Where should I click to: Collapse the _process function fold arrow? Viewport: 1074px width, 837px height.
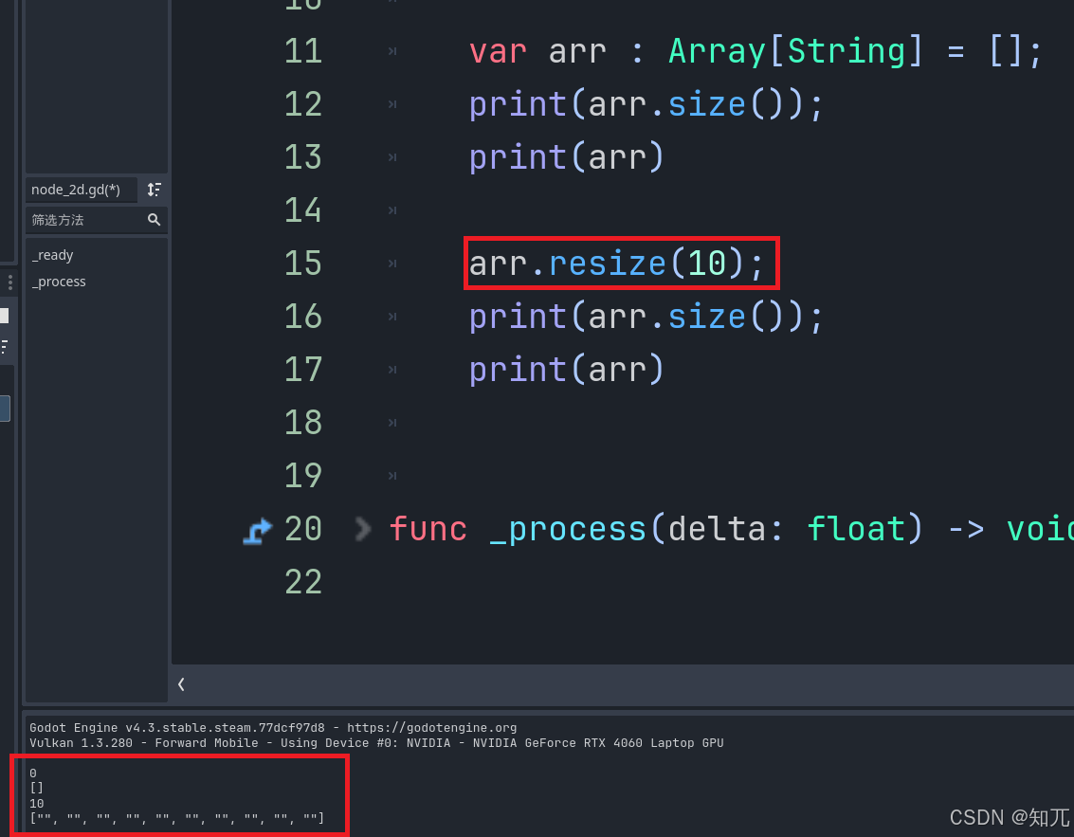click(x=361, y=529)
